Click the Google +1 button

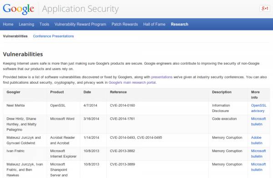265,8
